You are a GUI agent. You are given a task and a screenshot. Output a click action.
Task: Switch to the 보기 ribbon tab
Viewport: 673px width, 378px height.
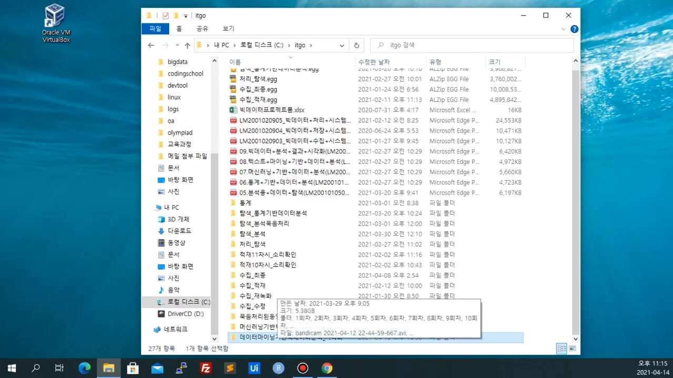click(228, 28)
